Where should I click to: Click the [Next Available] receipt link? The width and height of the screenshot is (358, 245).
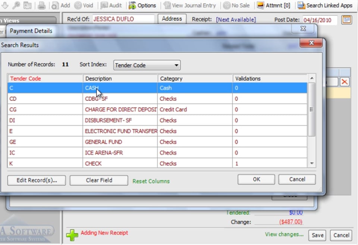[x=236, y=20]
